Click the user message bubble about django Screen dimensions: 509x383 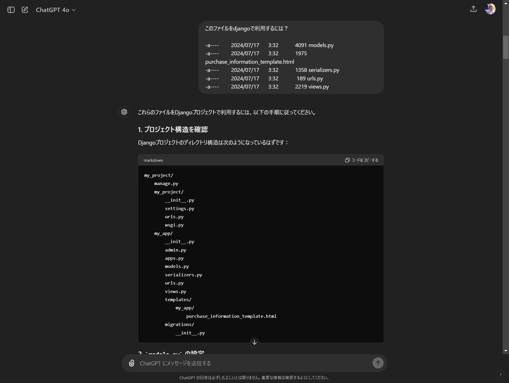click(291, 57)
